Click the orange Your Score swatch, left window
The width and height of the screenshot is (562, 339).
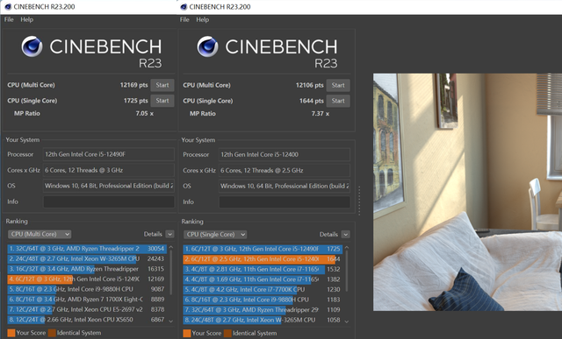point(11,333)
